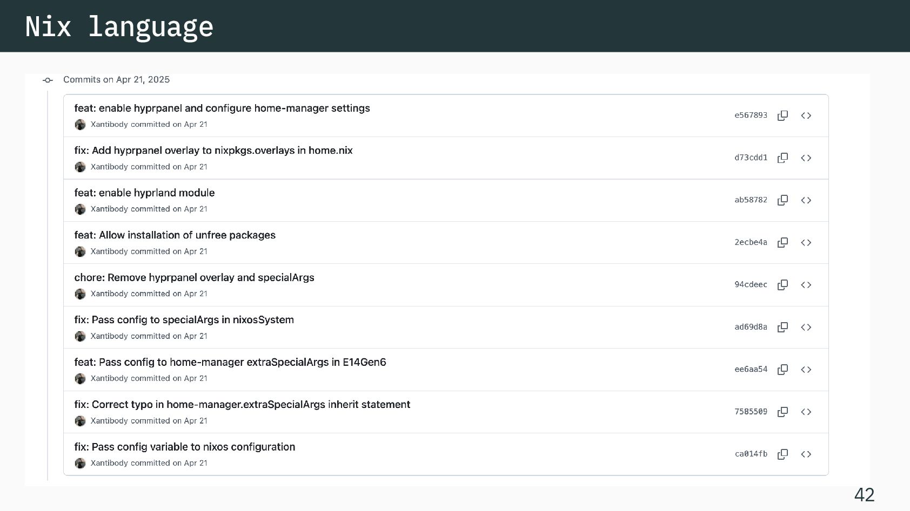This screenshot has height=511, width=910.
Task: Browse repository at commit 94cdeec
Action: click(806, 285)
